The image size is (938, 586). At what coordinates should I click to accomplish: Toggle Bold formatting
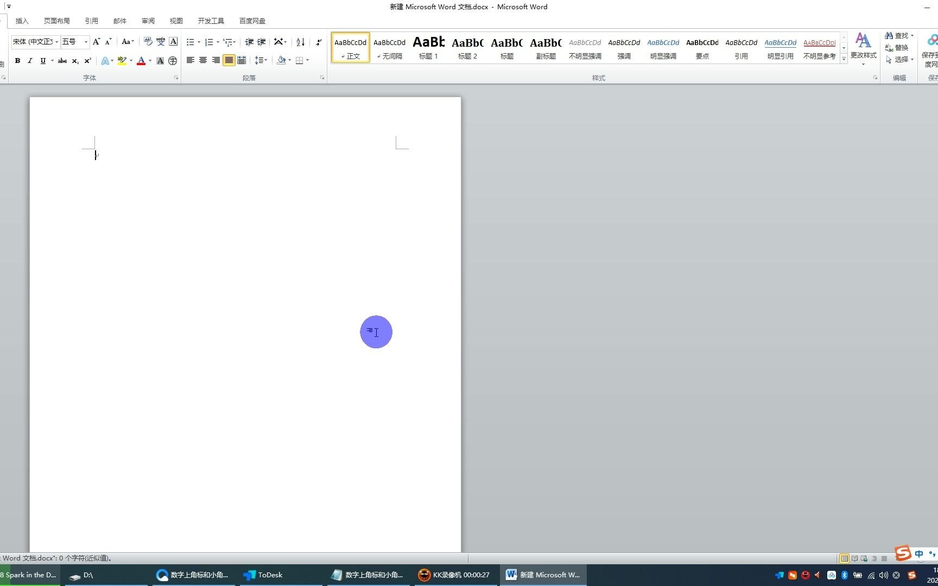17,61
